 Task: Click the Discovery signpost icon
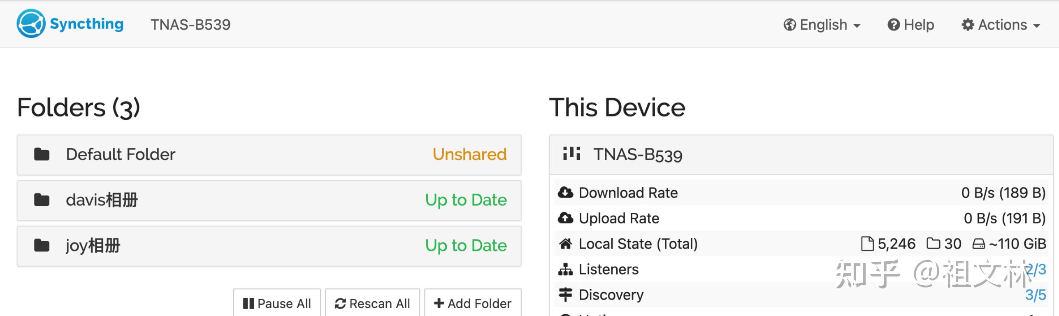coord(566,295)
